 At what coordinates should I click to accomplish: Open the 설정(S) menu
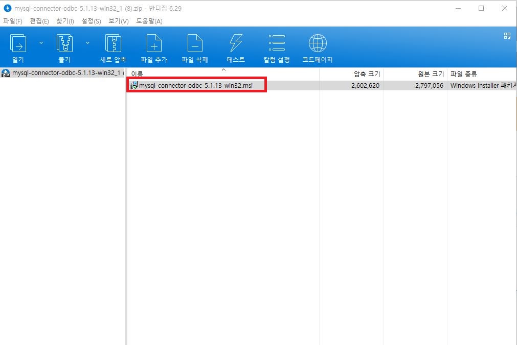pyautogui.click(x=91, y=21)
